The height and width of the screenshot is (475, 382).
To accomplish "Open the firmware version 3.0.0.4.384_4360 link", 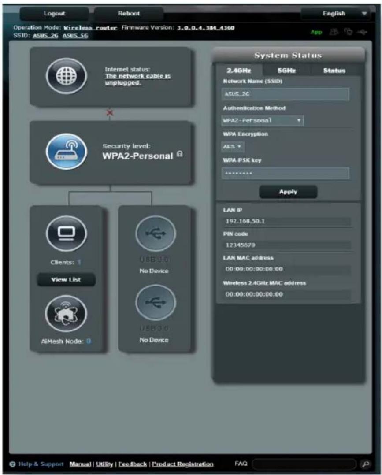I will [x=206, y=28].
